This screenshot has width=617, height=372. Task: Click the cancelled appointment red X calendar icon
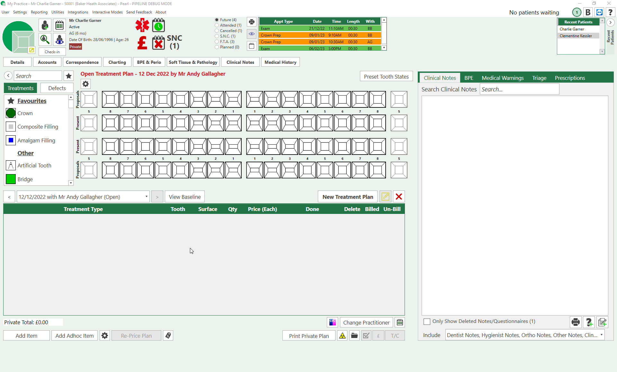(x=158, y=43)
